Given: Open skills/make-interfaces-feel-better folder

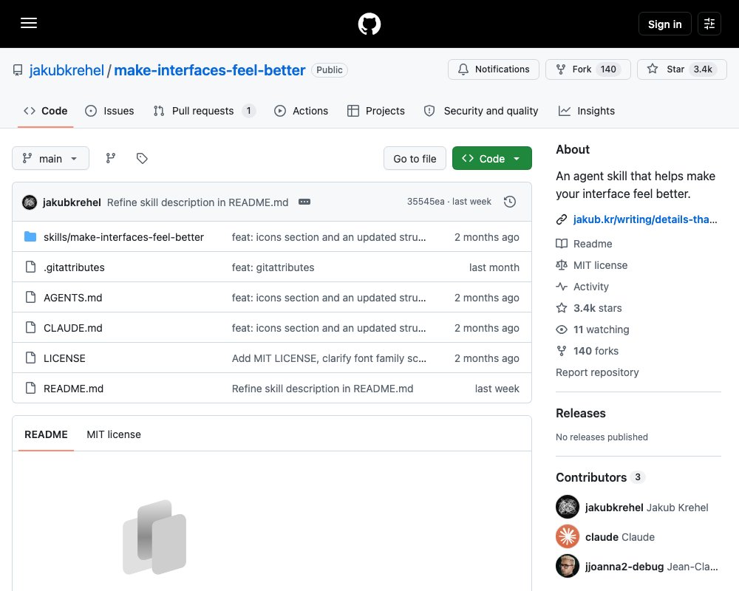Looking at the screenshot, I should [x=123, y=237].
